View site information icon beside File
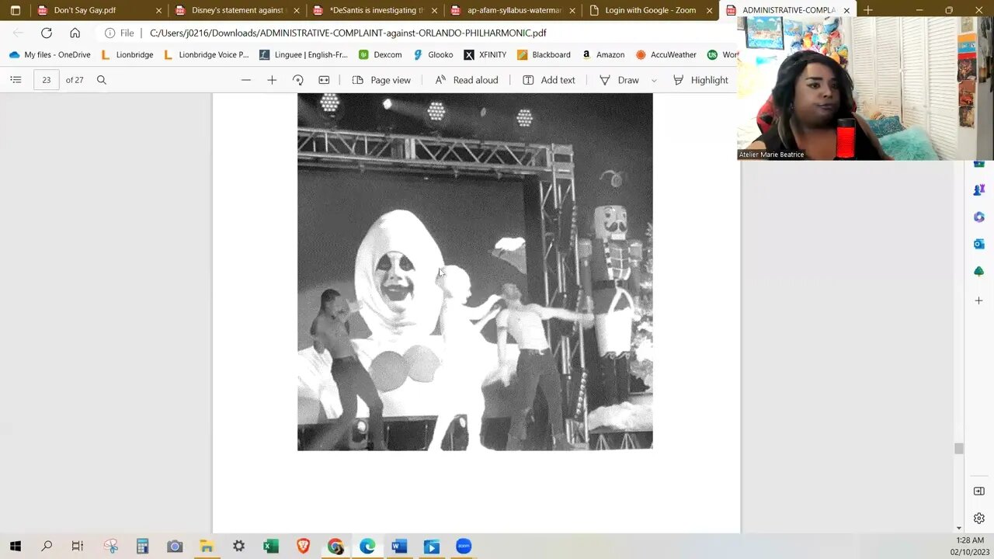 pos(110,33)
